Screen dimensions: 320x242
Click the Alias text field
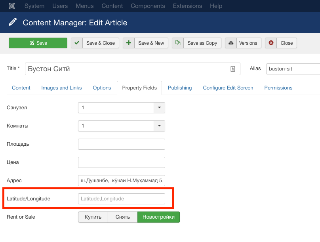[293, 69]
